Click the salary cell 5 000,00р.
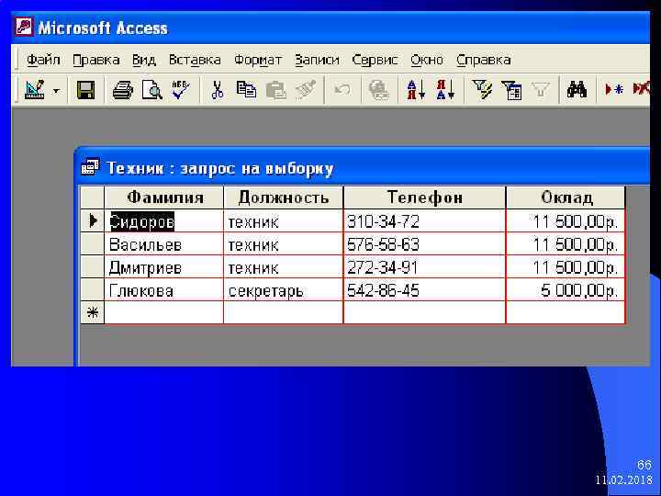The height and width of the screenshot is (496, 661). pos(566,290)
